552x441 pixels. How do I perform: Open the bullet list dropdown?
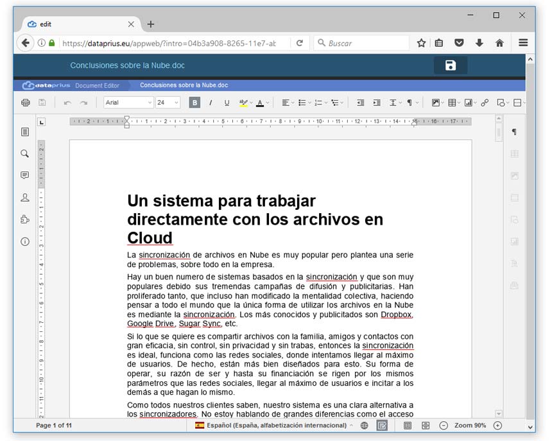(304, 103)
